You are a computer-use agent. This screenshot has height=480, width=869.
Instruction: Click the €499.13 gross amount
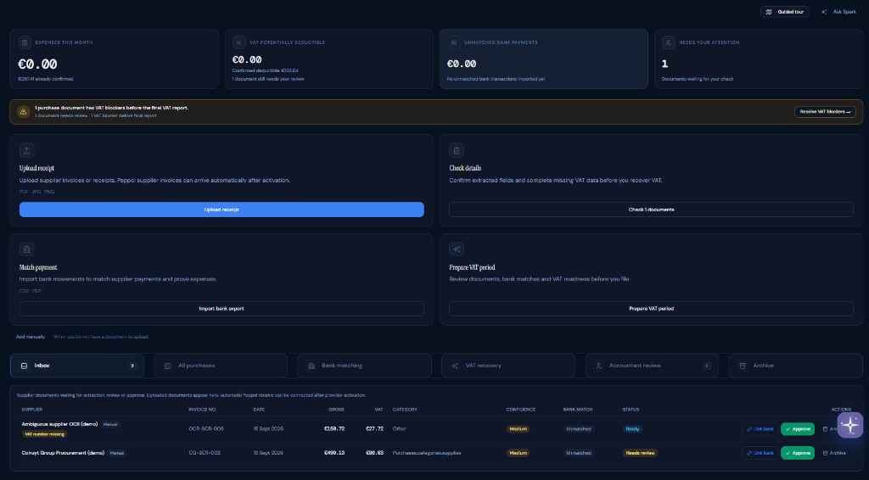click(334, 453)
